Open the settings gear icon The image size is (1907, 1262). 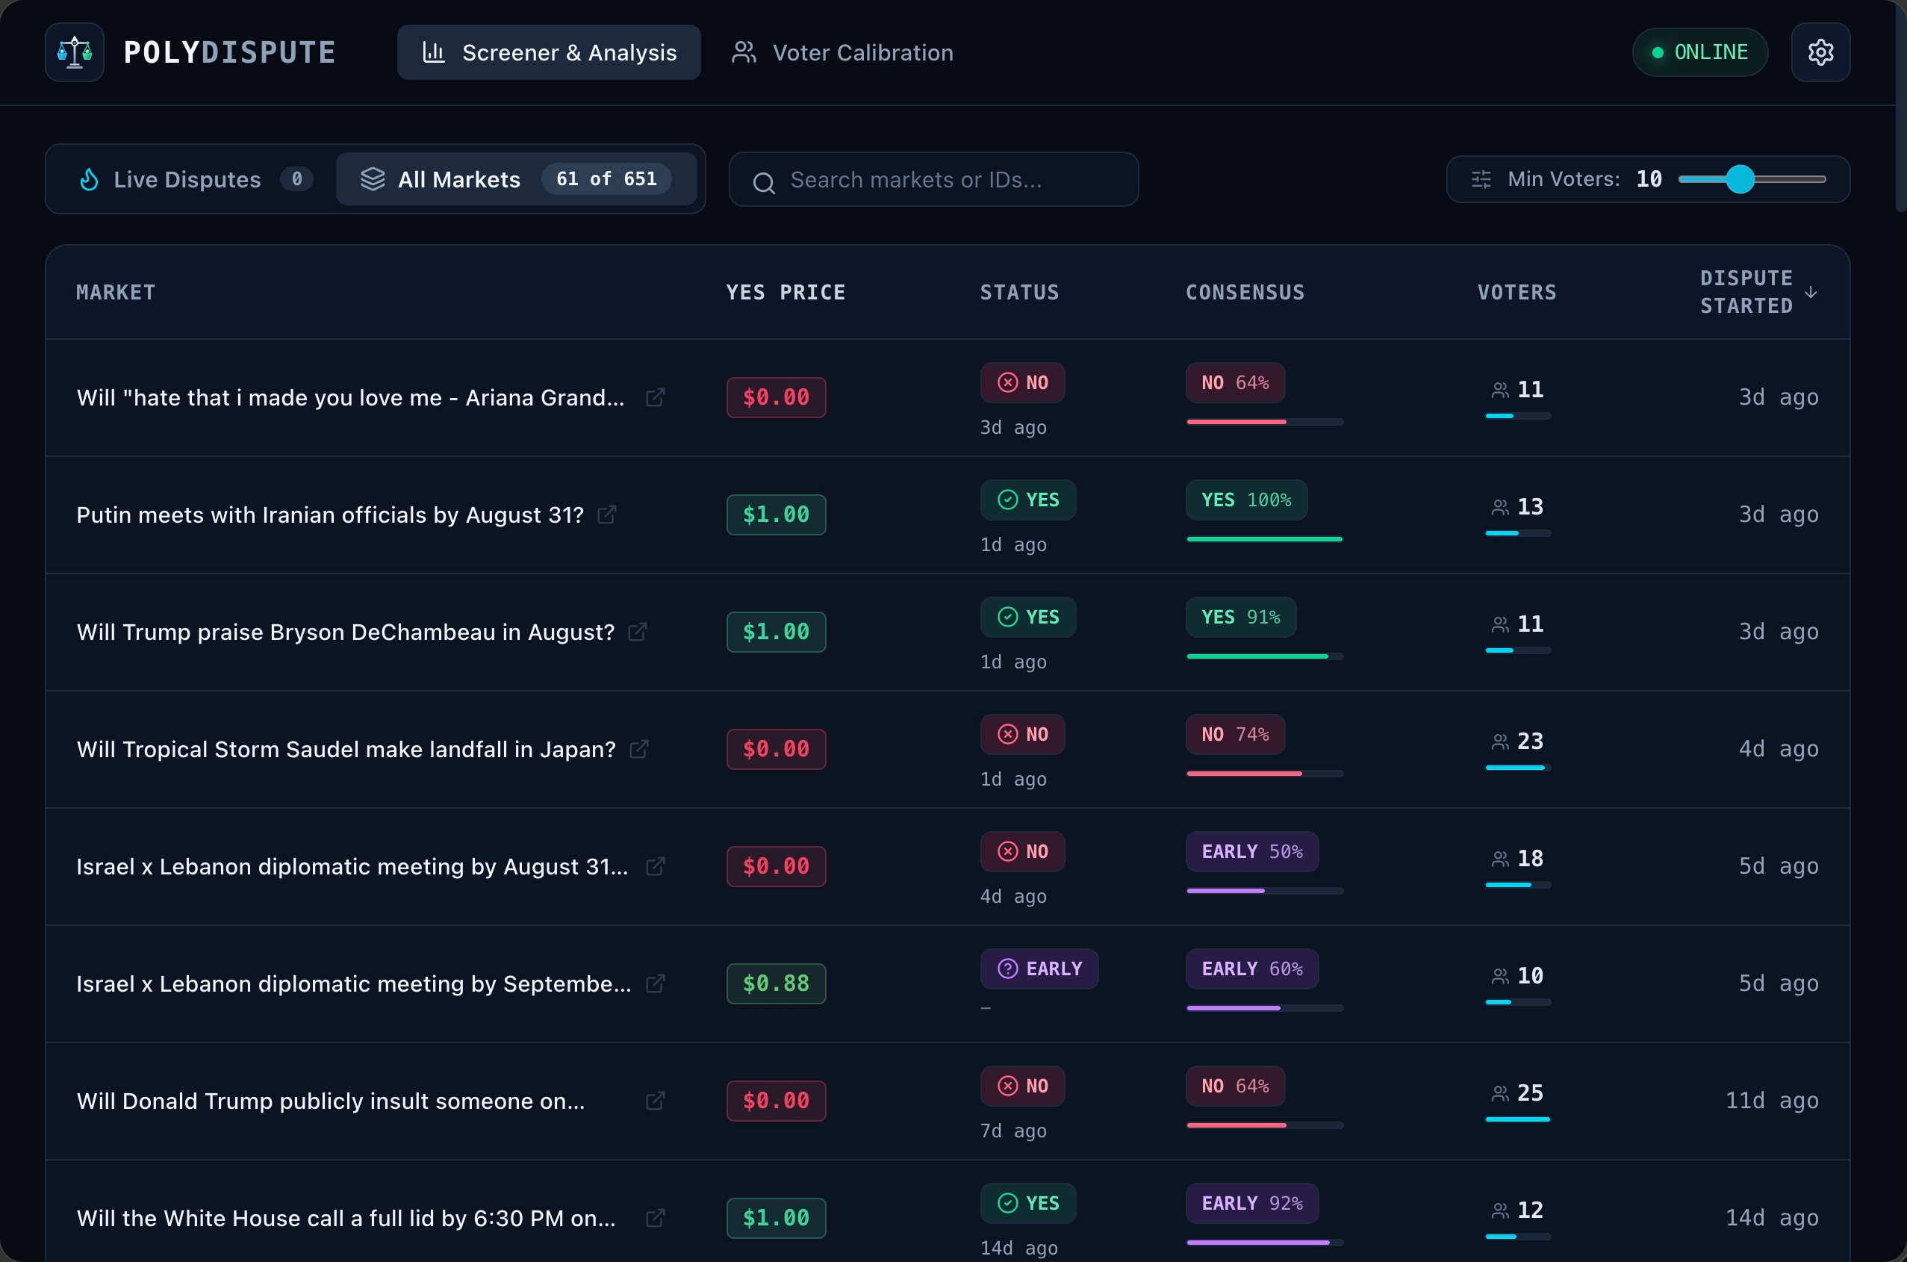click(1820, 52)
